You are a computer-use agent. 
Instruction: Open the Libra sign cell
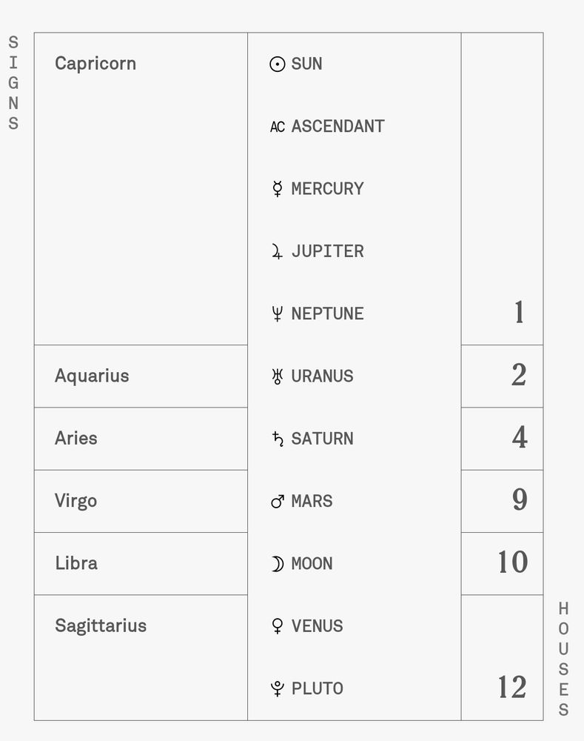click(x=141, y=563)
